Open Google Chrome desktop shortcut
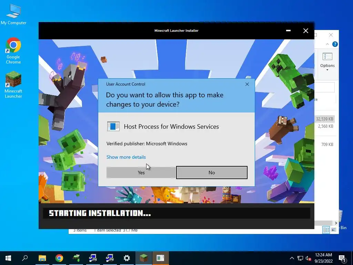 pyautogui.click(x=13, y=51)
